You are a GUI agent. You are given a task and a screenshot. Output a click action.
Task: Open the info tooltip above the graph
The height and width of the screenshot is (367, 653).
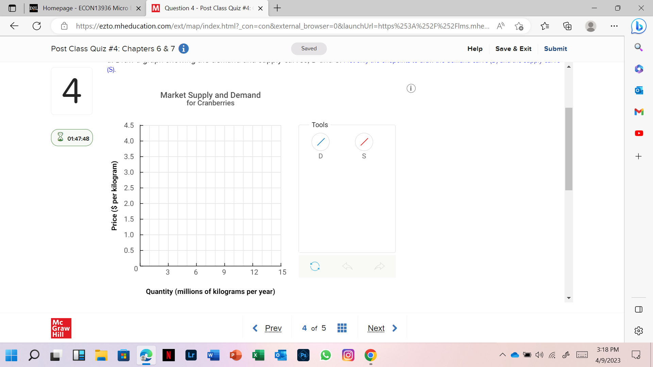point(411,88)
